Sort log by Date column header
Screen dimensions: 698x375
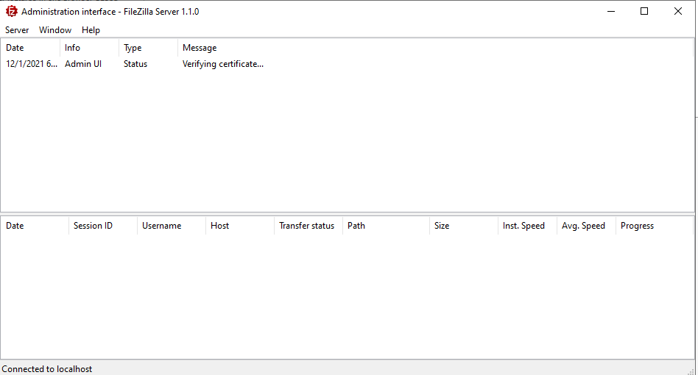point(30,48)
